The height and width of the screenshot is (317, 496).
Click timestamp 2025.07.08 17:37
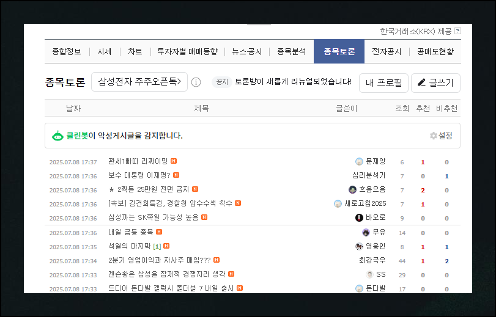point(73,162)
